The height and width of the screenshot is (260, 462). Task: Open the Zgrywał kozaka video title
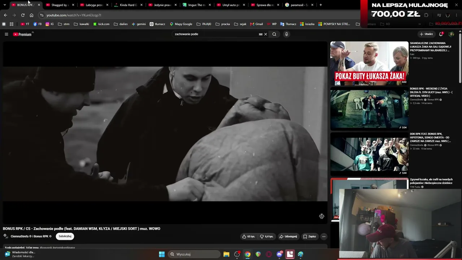(x=431, y=181)
